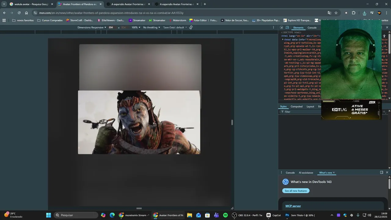This screenshot has width=391, height=220.
Task: Close the wukula avatar Google search tab
Action: click(x=52, y=4)
